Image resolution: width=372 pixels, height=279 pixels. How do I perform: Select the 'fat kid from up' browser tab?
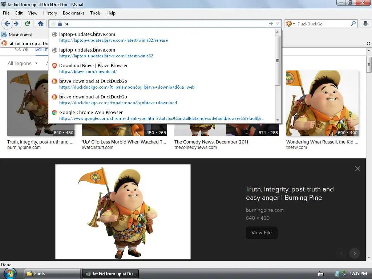click(x=24, y=44)
